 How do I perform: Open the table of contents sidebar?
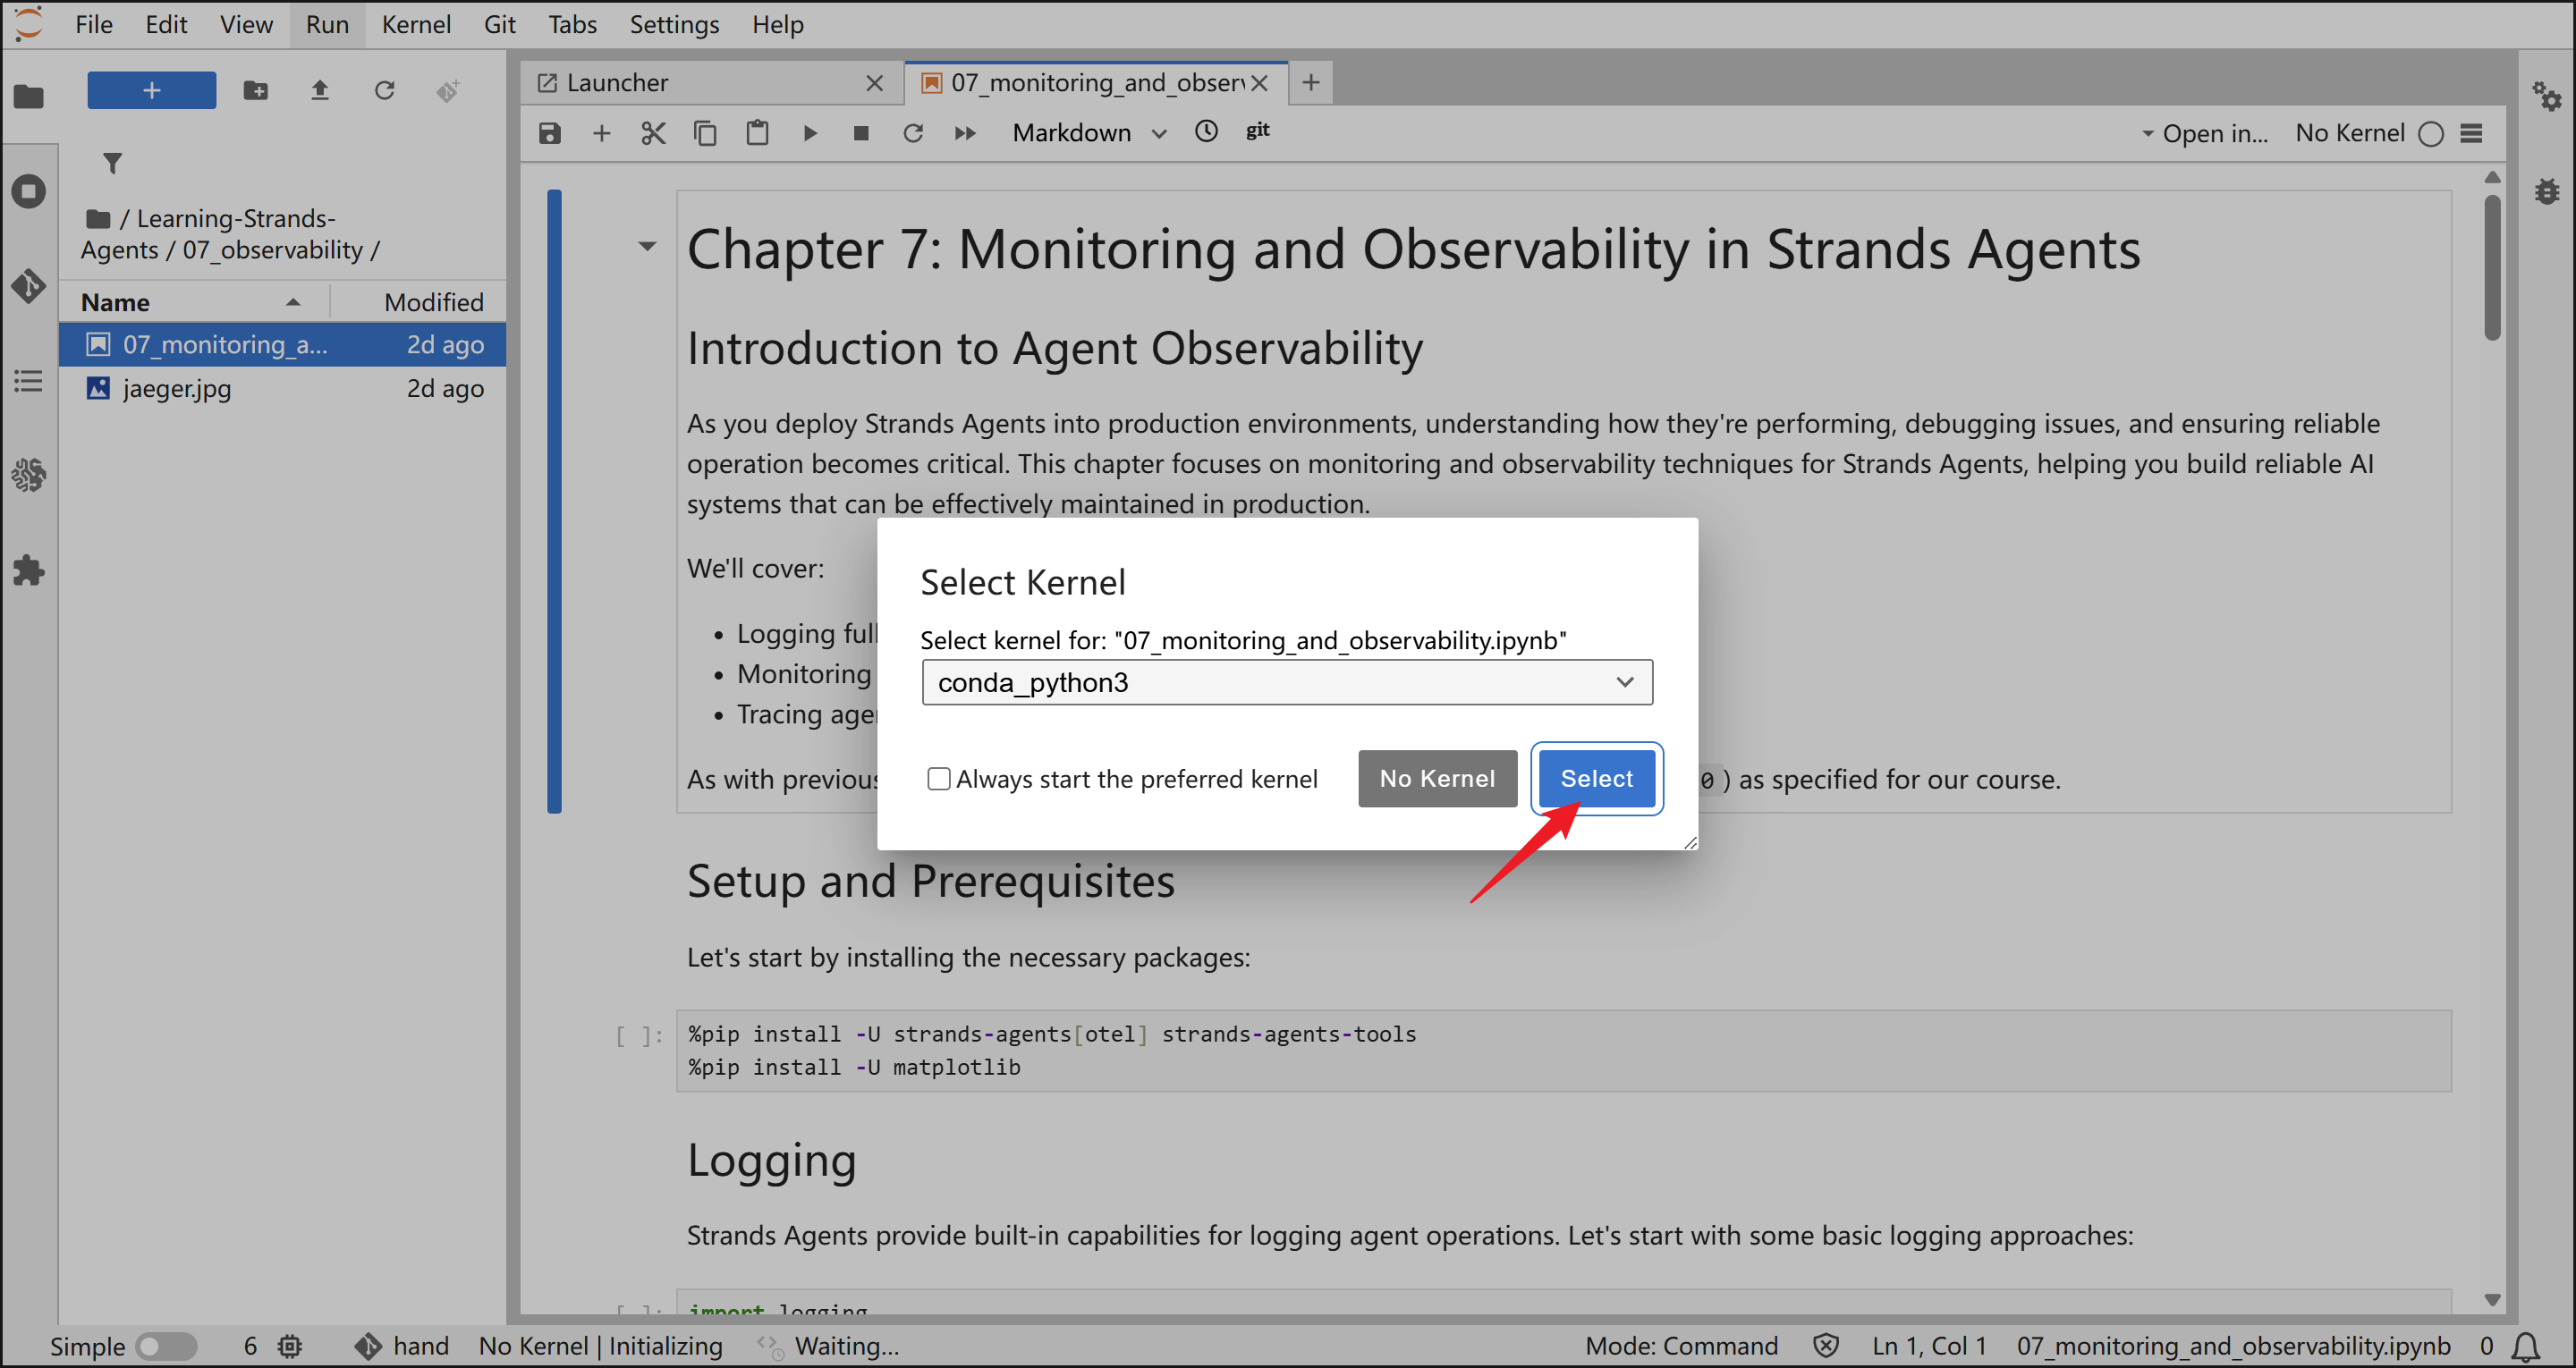click(x=29, y=380)
